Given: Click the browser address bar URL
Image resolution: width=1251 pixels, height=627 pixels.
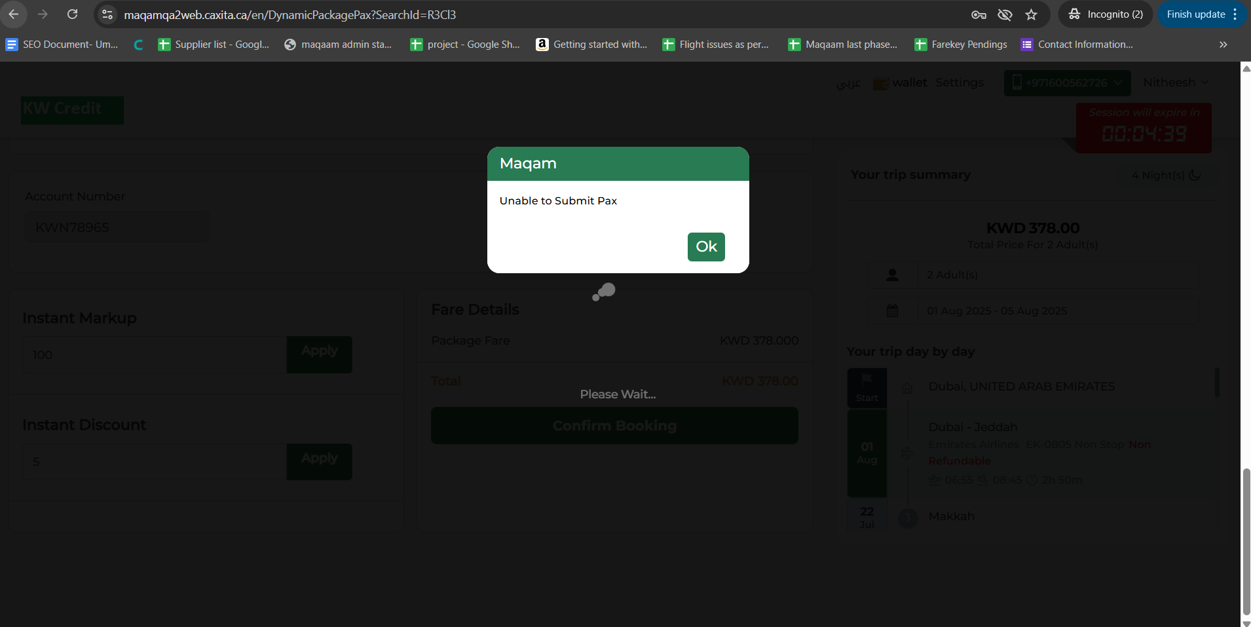Looking at the screenshot, I should [x=289, y=14].
